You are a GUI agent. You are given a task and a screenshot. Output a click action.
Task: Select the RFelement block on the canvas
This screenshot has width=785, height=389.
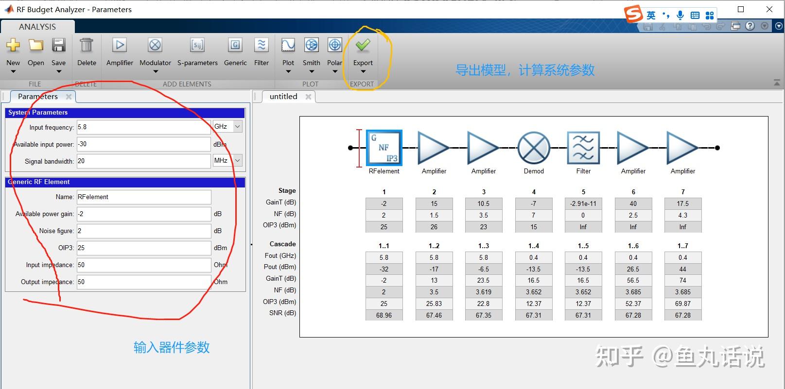pyautogui.click(x=384, y=148)
